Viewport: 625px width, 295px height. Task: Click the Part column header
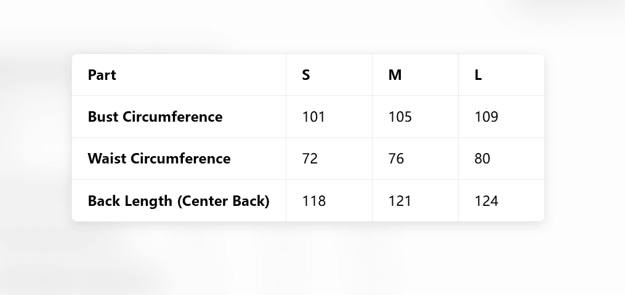(102, 75)
